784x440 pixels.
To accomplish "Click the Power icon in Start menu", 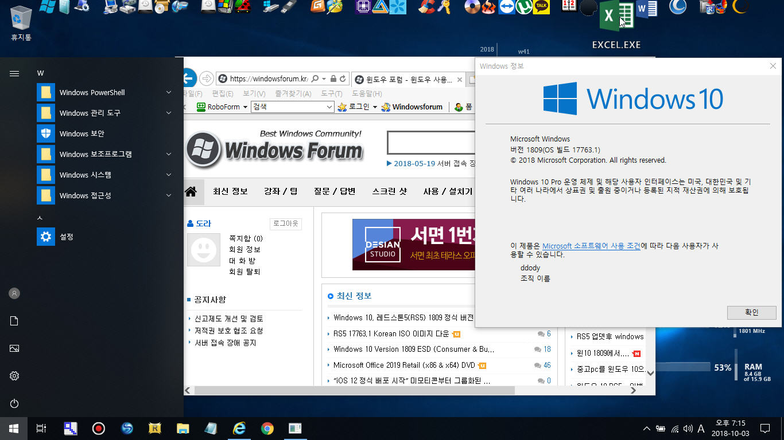I will pos(14,403).
